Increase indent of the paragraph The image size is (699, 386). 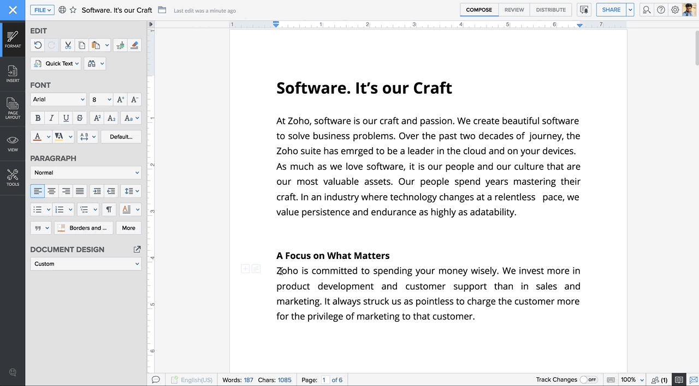(97, 191)
